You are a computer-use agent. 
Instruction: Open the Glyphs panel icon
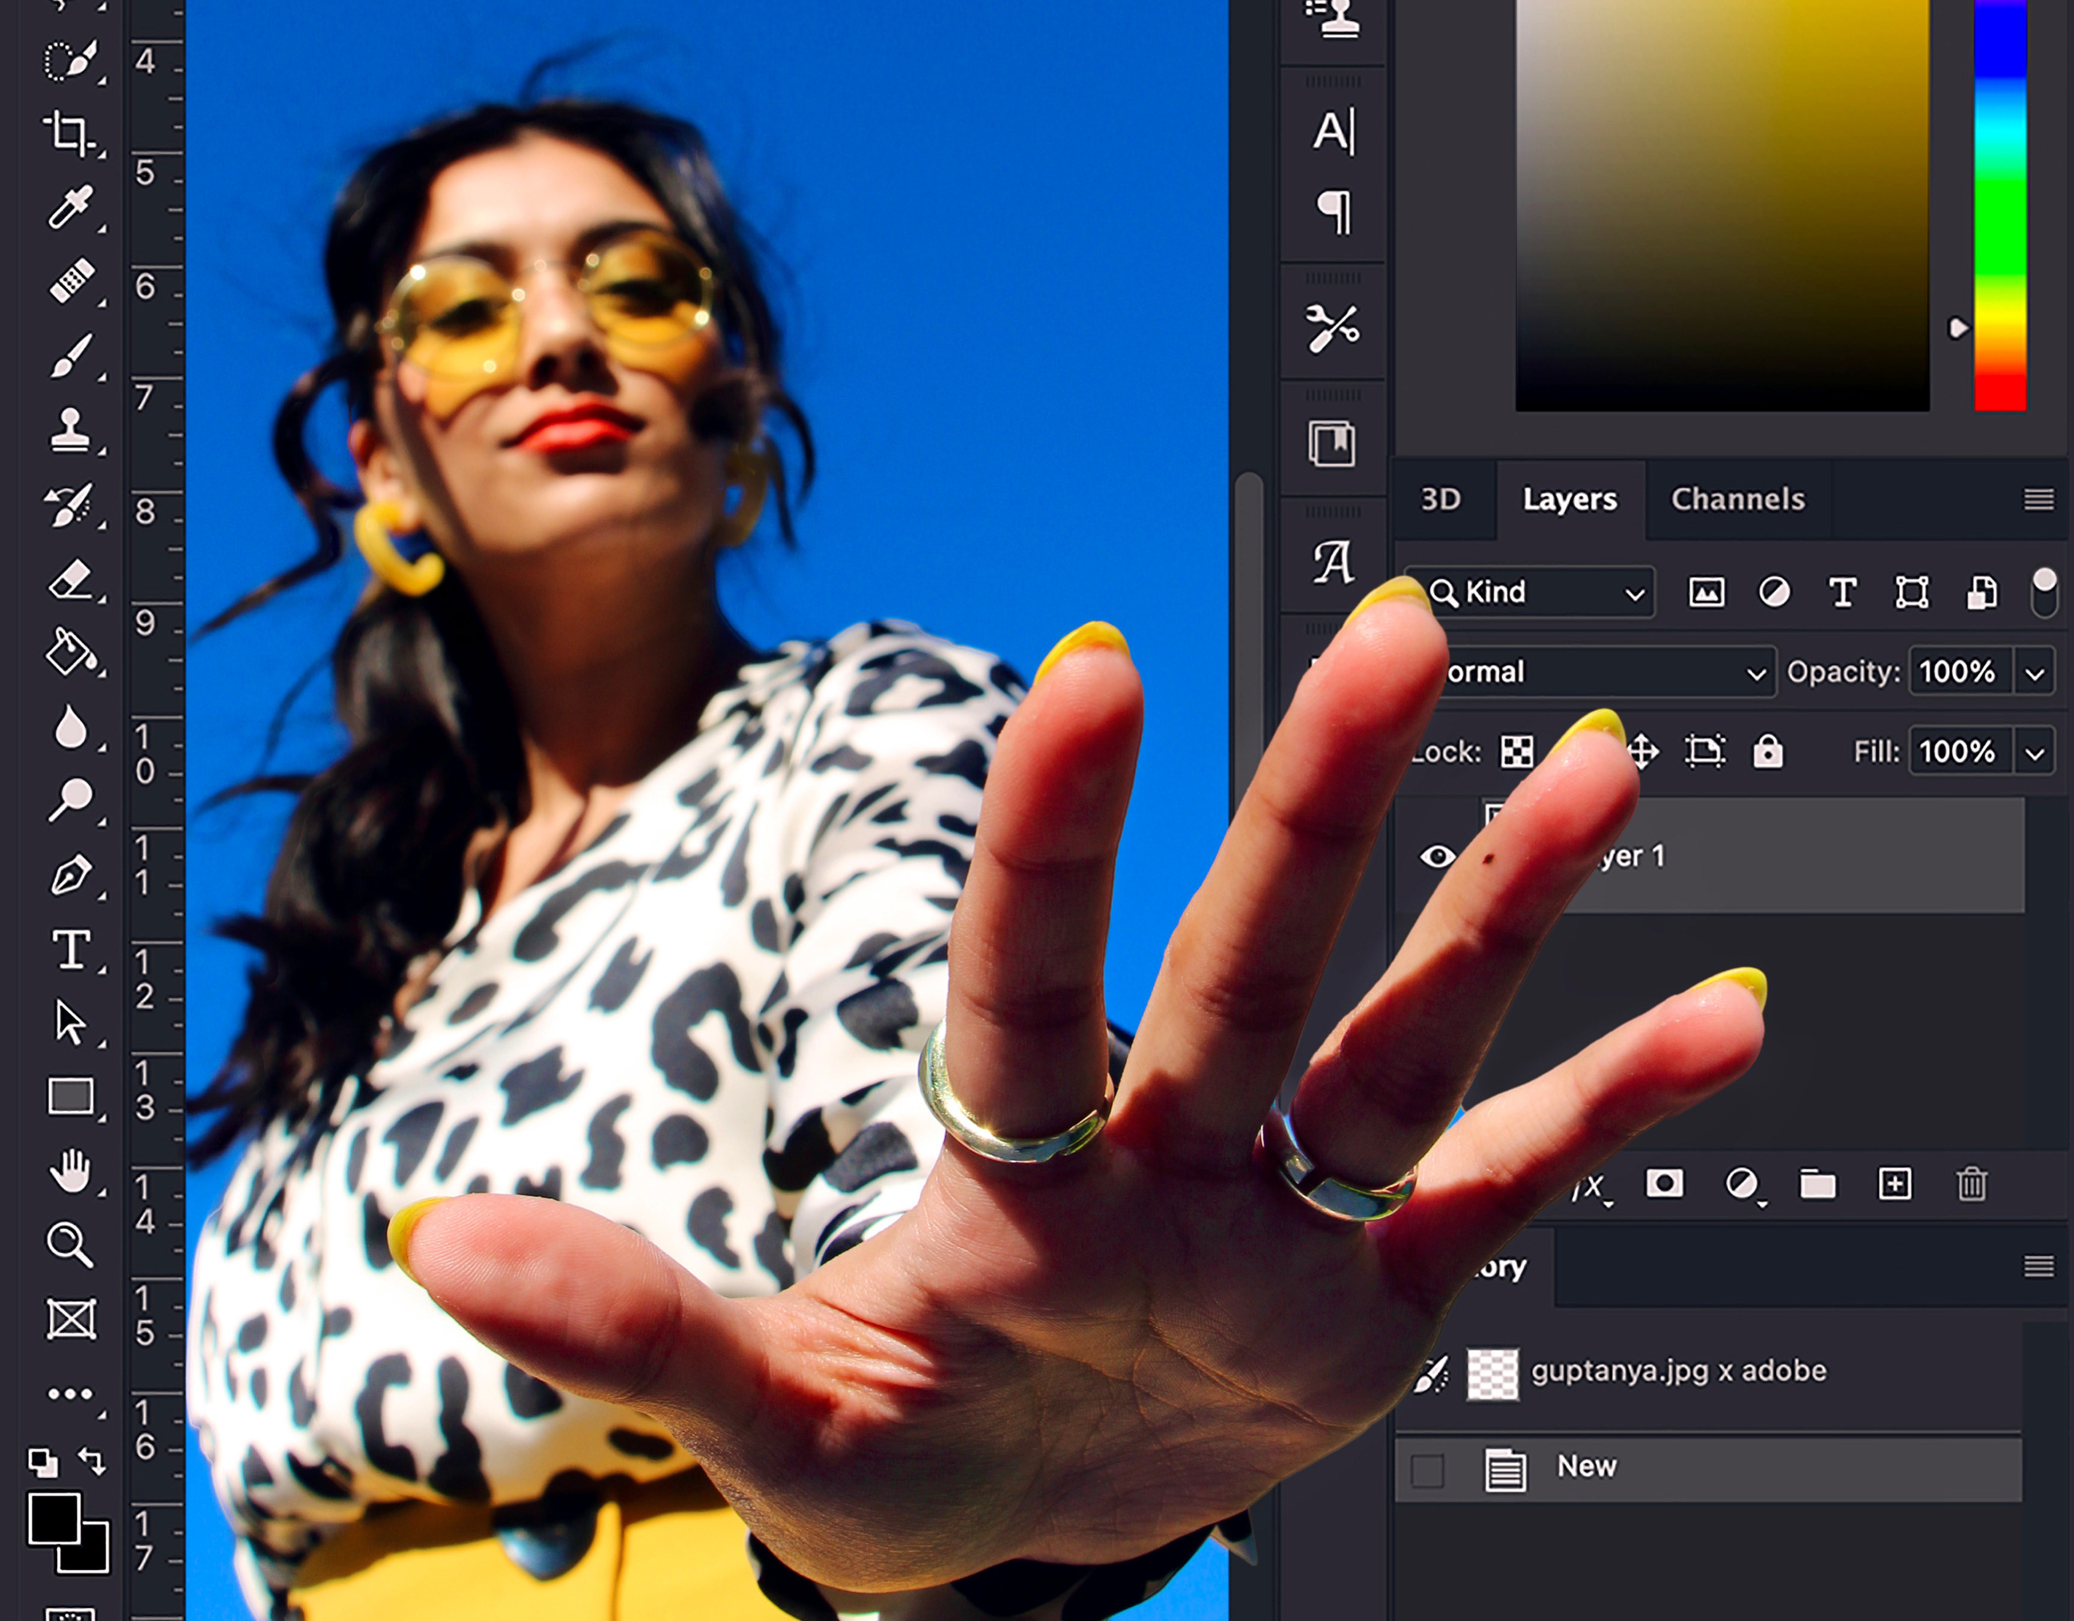pyautogui.click(x=1333, y=562)
